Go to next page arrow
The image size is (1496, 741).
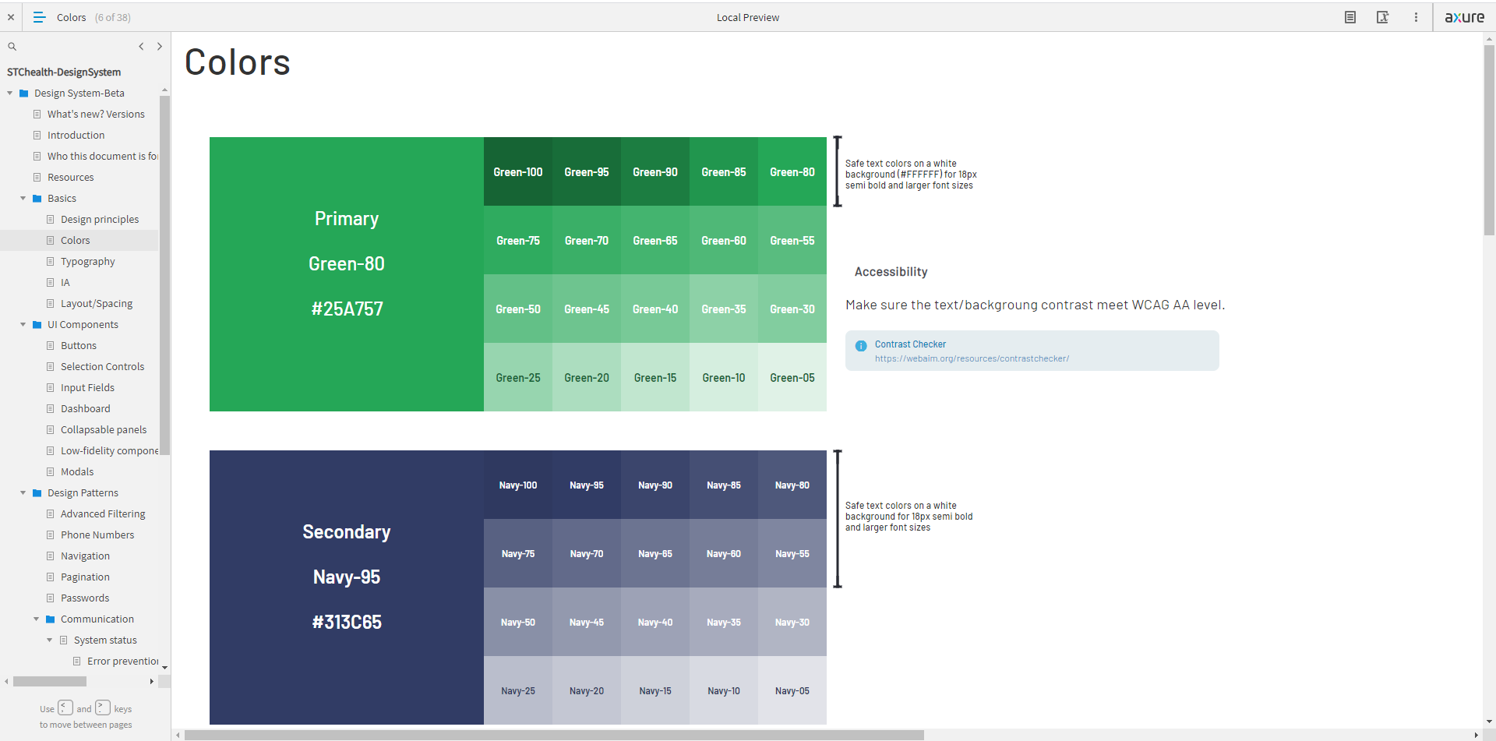(x=160, y=47)
